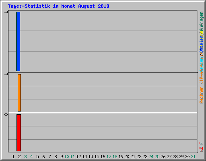The width and height of the screenshot is (206, 161).
Task: Click day label 30 on the x-axis
Action: coord(187,157)
